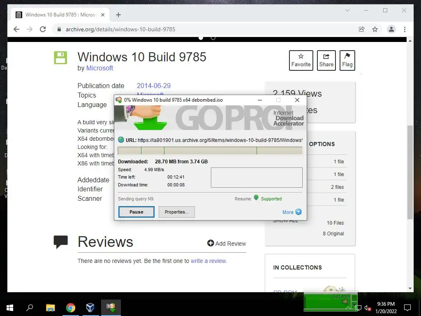Screen dimensions: 421x316
Task: Click the green floating download speed widget
Action: point(331,302)
